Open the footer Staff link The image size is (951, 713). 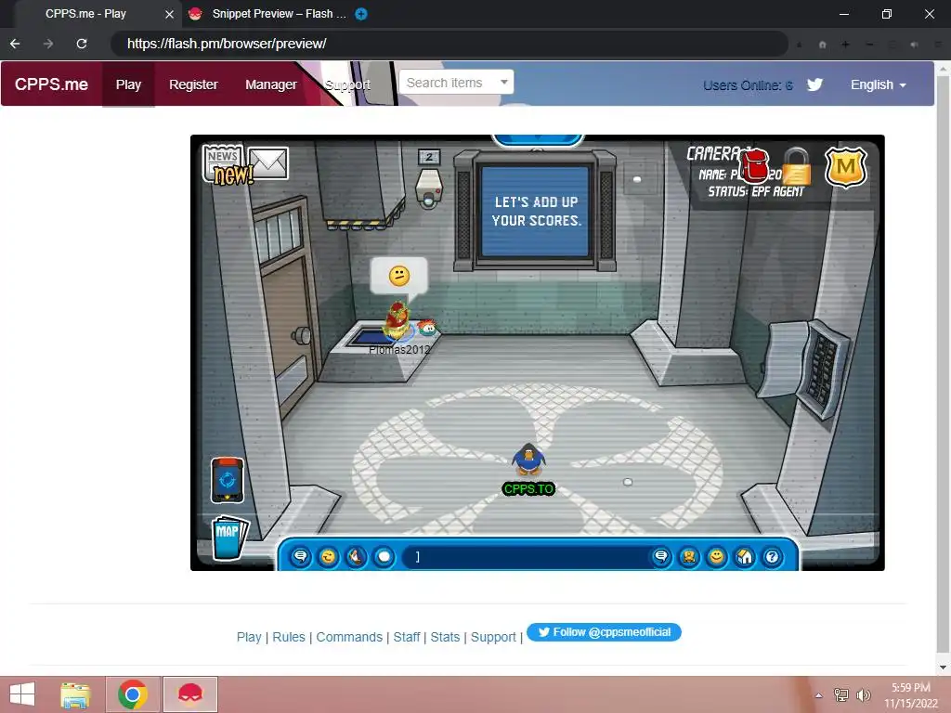[407, 637]
